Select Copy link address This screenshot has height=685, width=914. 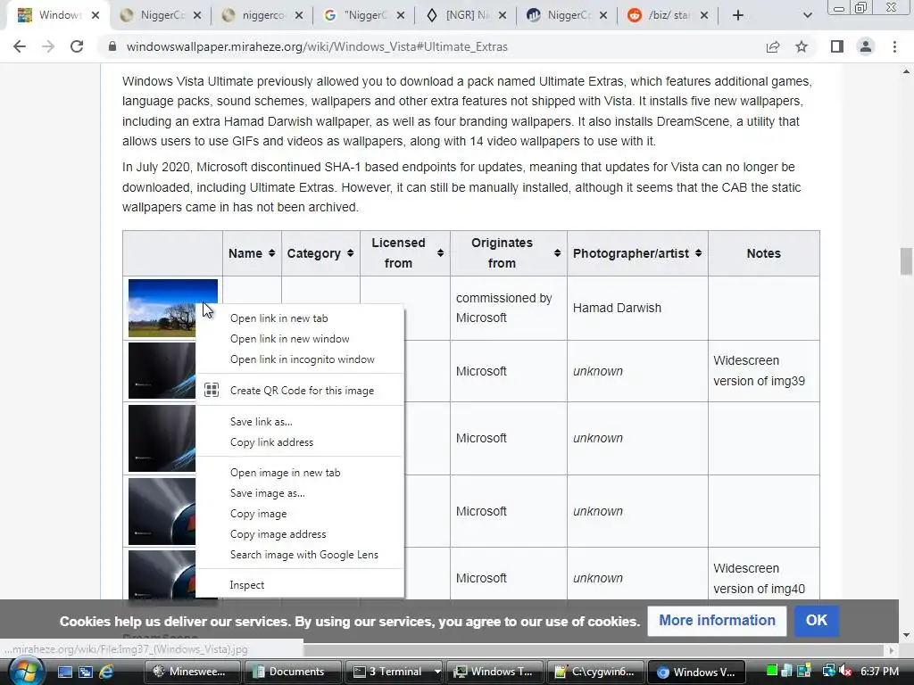pyautogui.click(x=300, y=442)
